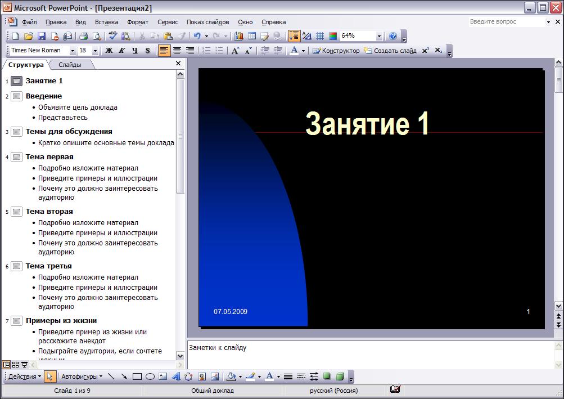Save the presentation with the floppy disk icon

(x=42, y=36)
